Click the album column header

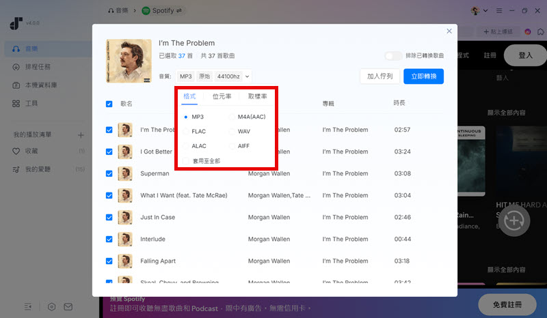328,104
